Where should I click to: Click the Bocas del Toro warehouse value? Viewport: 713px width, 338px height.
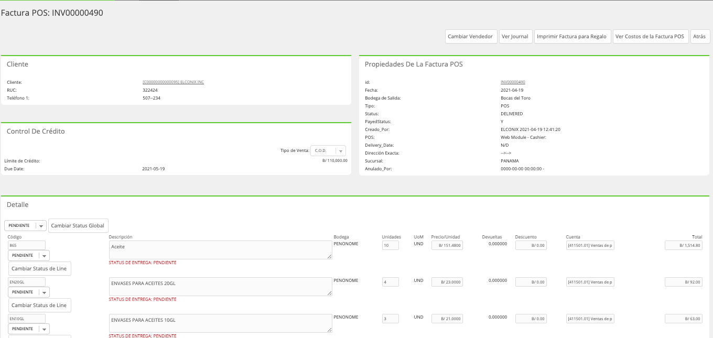[x=516, y=98]
